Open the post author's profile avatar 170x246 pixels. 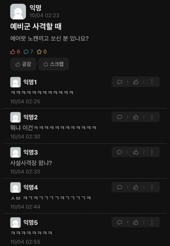[18, 11]
